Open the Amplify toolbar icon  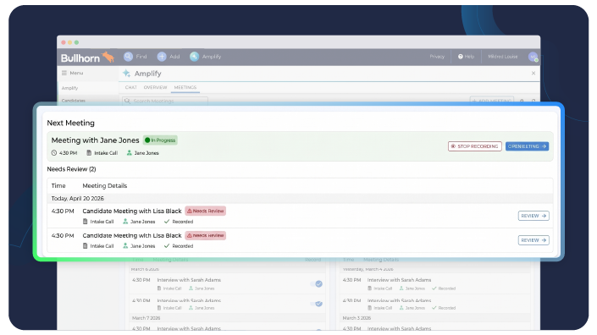coord(194,57)
